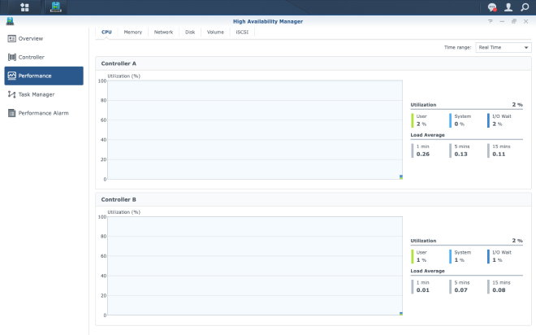Open the Disk tab
Viewport: 536px width, 335px height.
coord(190,32)
